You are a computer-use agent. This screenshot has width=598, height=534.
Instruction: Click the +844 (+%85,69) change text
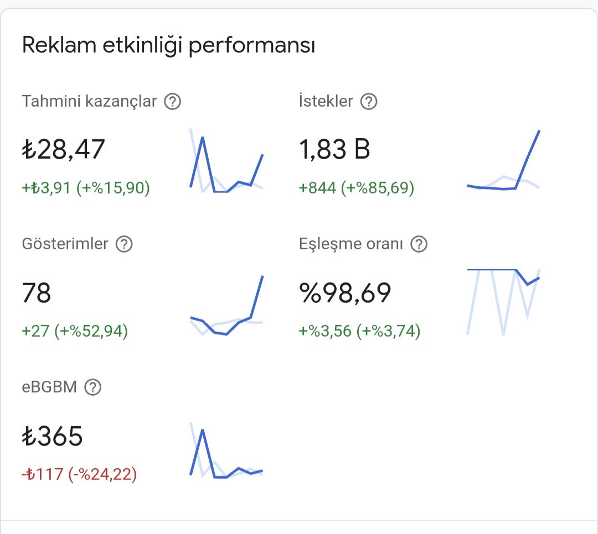click(356, 188)
